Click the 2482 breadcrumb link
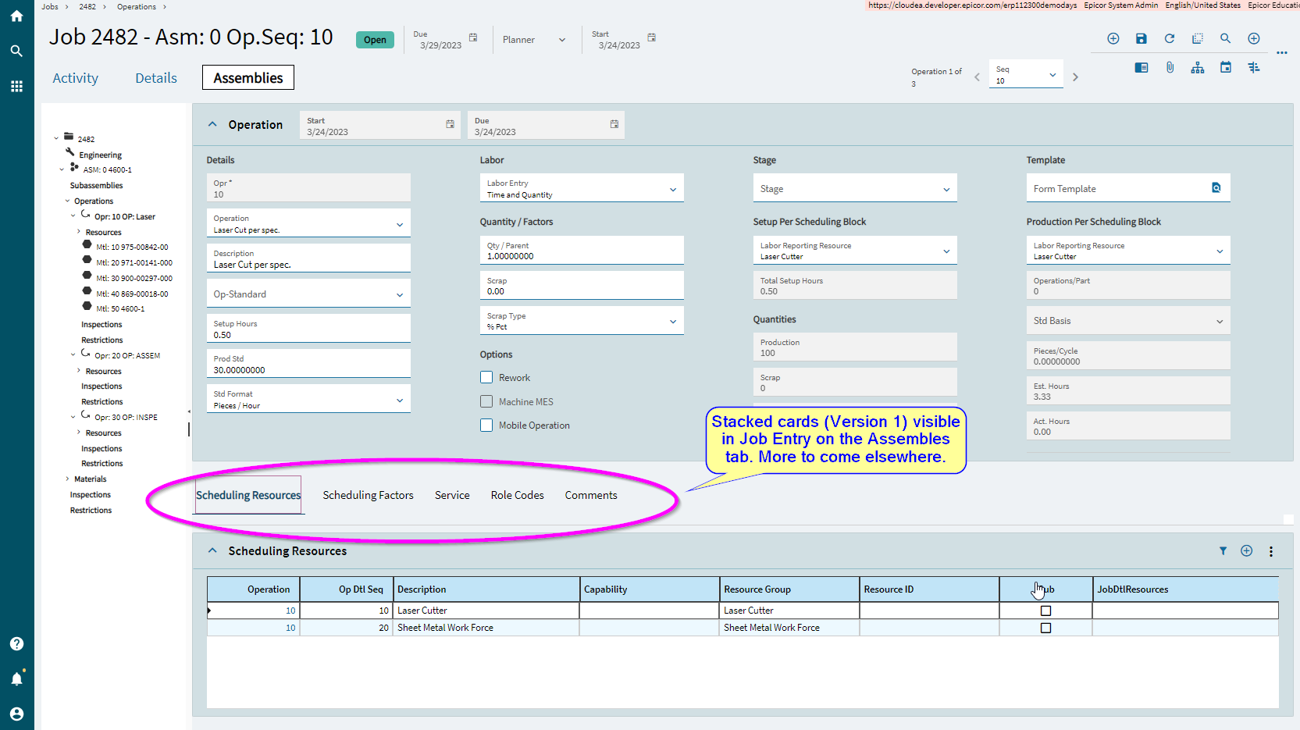The width and height of the screenshot is (1300, 730). tap(87, 6)
